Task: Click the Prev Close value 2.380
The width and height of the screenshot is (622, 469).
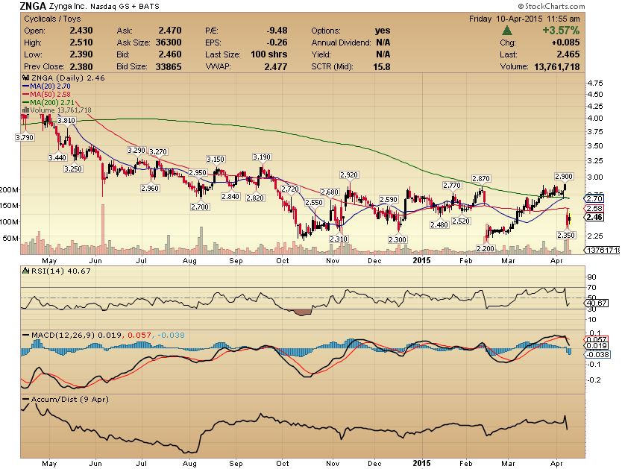Action: 81,66
